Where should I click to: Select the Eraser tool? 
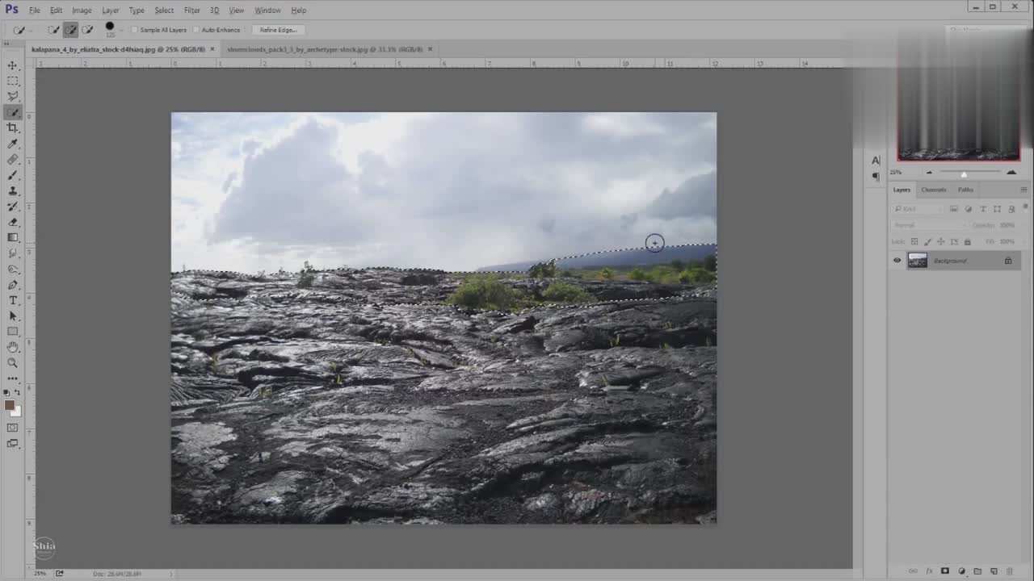pos(12,222)
